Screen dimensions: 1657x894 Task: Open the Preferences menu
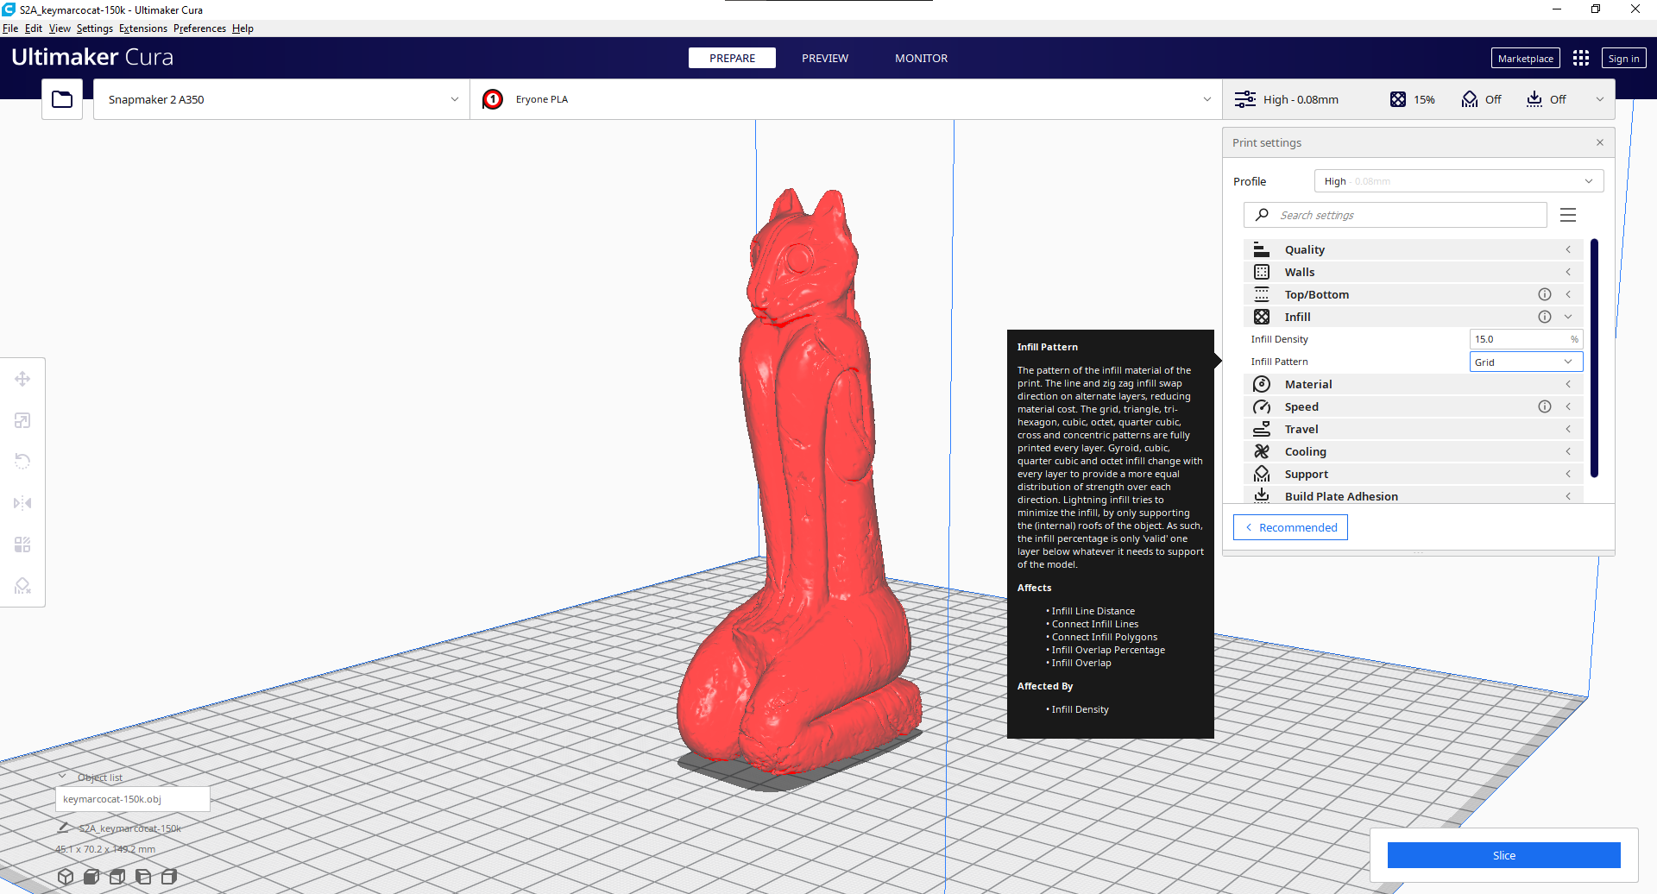point(199,28)
